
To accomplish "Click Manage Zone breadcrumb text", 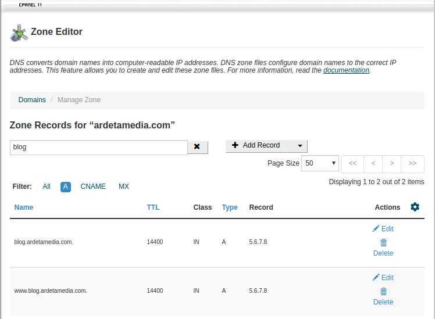I will (x=79, y=100).
